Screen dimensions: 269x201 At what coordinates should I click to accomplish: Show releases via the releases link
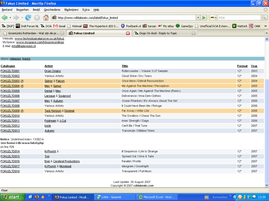pyautogui.click(x=15, y=59)
